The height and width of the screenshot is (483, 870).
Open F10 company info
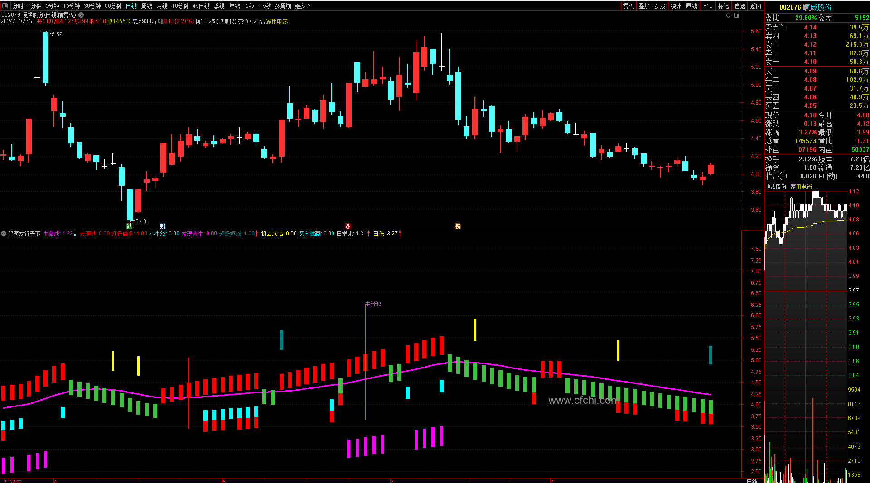tap(708, 6)
